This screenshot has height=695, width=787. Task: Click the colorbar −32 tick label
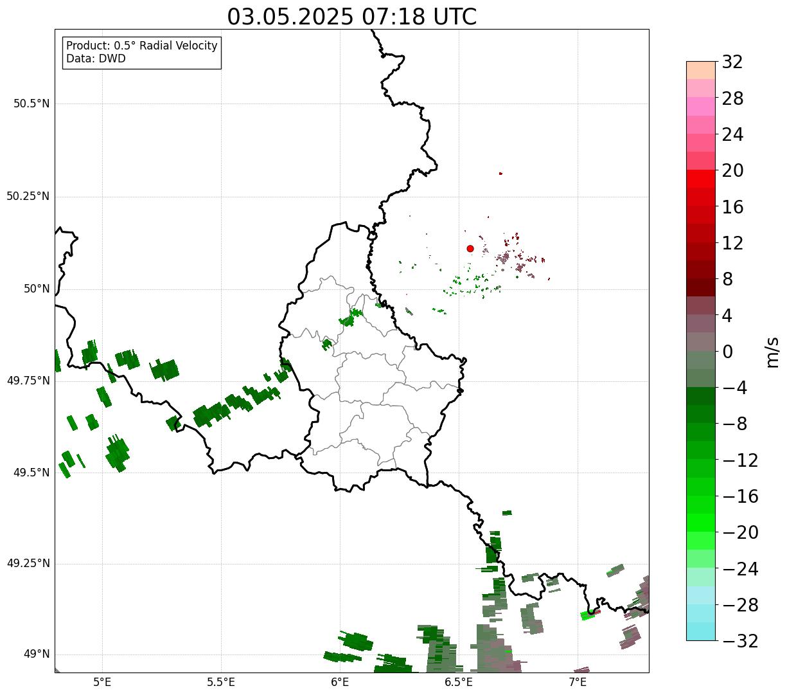coord(740,641)
